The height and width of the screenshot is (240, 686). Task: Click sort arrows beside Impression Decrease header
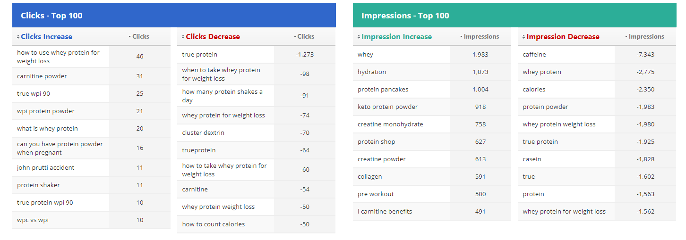tap(524, 37)
